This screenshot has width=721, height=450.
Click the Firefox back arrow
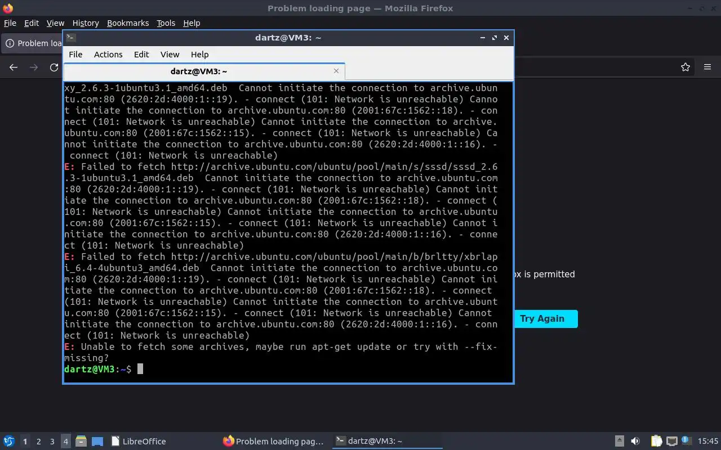(x=14, y=67)
